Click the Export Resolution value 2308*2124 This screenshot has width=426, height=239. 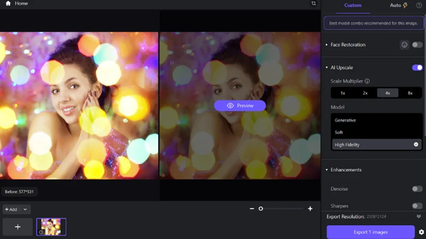[376, 217]
